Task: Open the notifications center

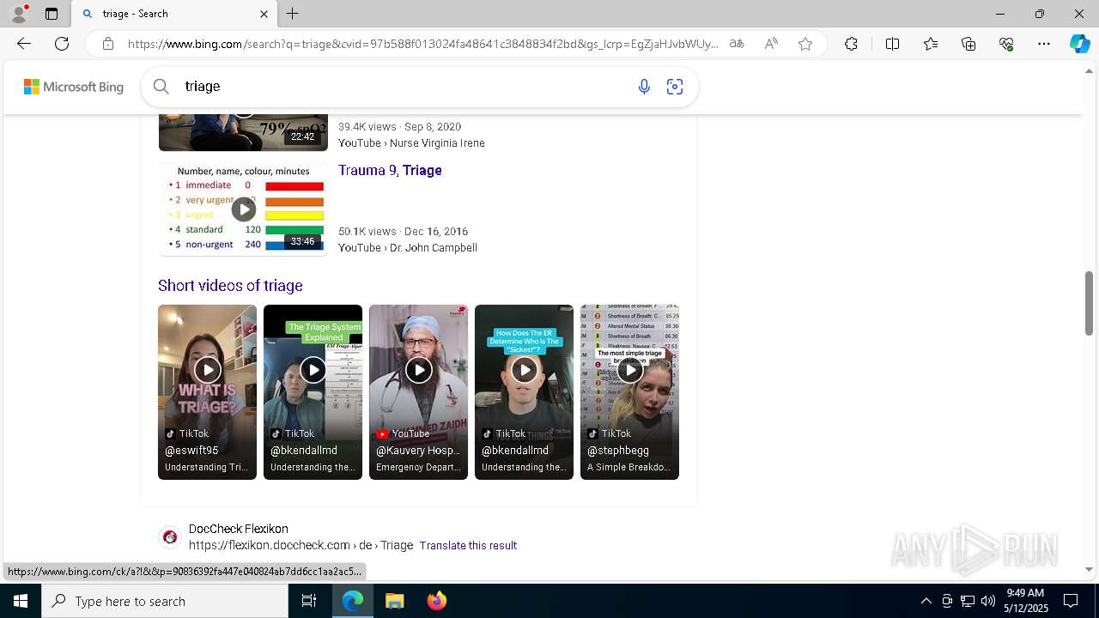Action: (x=1071, y=601)
